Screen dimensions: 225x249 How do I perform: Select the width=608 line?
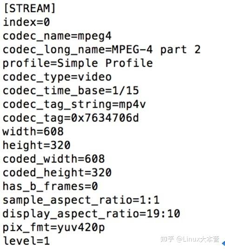tap(33, 131)
